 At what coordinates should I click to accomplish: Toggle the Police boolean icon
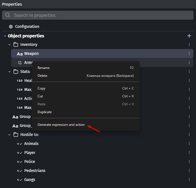click(x=19, y=162)
